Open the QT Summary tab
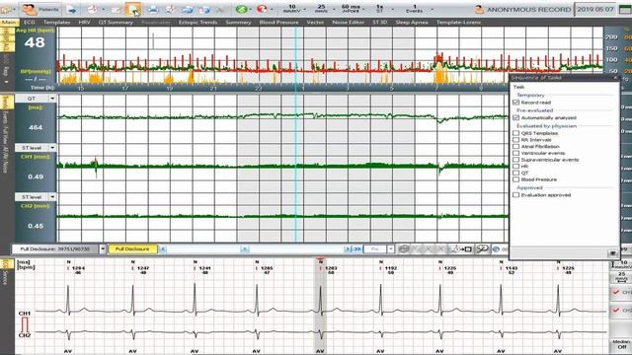This screenshot has width=632, height=355. coord(116,22)
